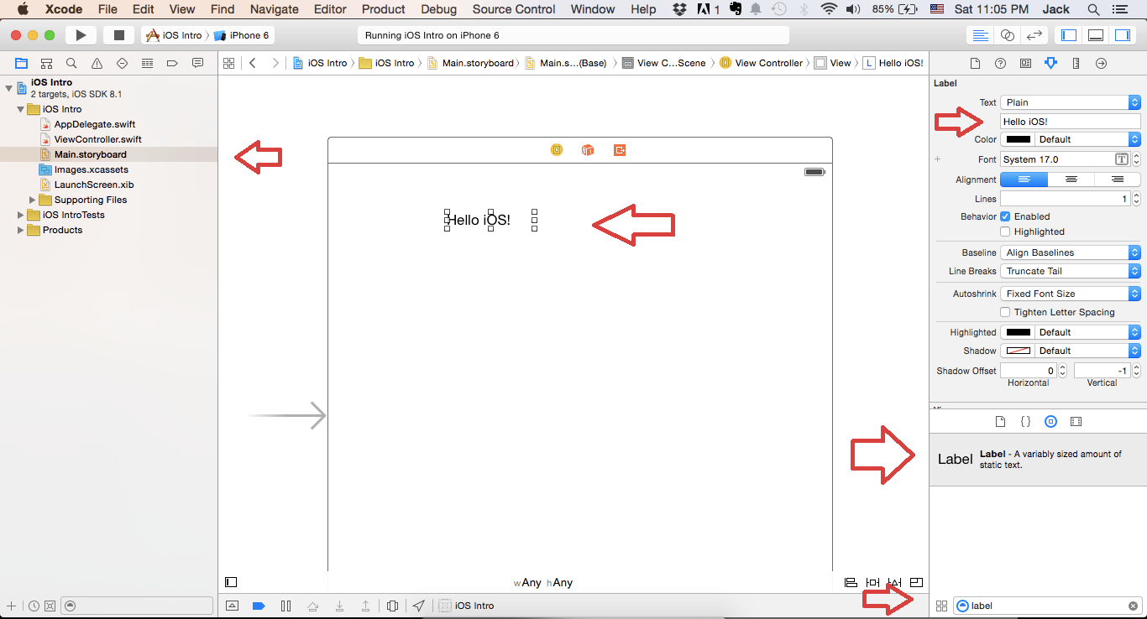
Task: Click the First Responder cube icon
Action: tap(588, 150)
